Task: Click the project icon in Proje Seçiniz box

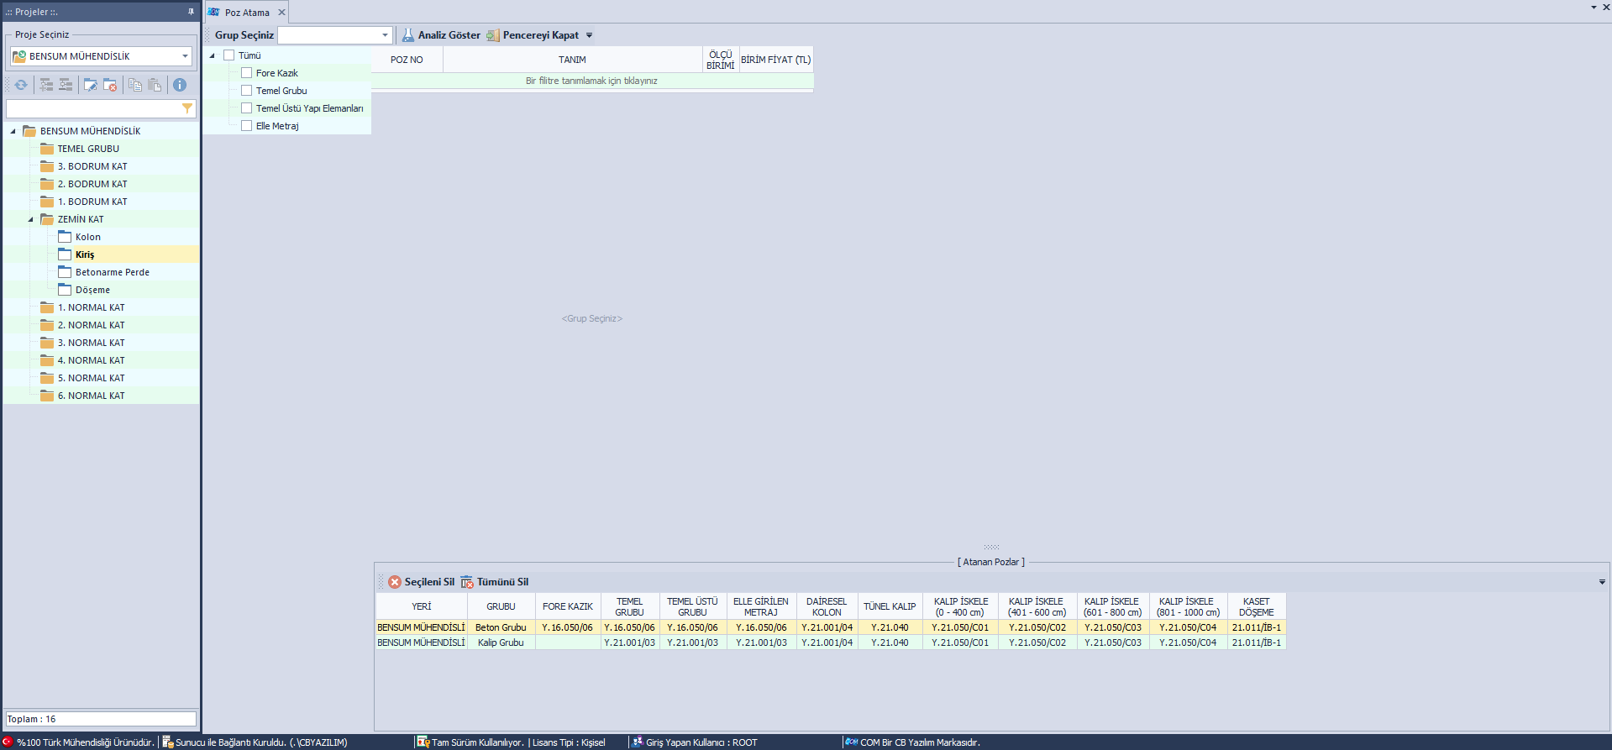Action: click(19, 56)
